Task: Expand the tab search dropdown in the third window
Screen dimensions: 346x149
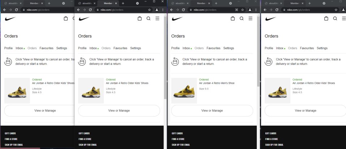Action: [x=230, y=3]
